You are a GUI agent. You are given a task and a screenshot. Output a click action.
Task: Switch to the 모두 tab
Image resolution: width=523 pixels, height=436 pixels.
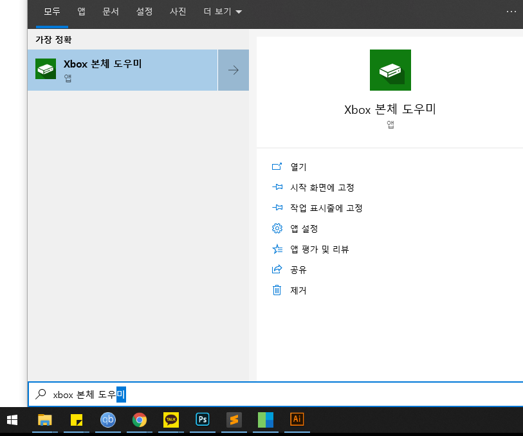point(52,12)
